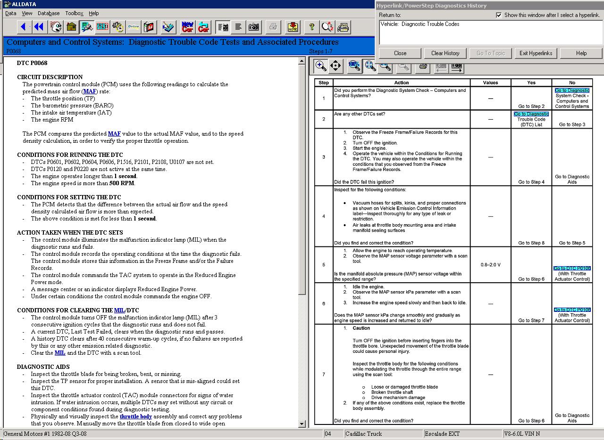Open the red A-Z book icon

coord(149,27)
